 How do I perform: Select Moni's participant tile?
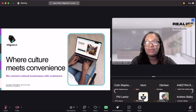click(x=143, y=85)
